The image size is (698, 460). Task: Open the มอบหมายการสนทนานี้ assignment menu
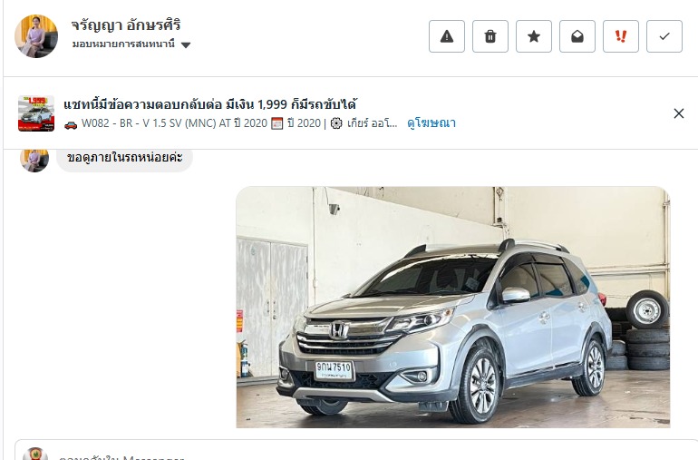coord(131,44)
